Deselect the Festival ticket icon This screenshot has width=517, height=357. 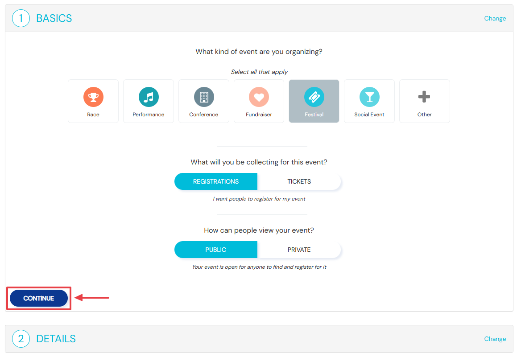(x=314, y=97)
